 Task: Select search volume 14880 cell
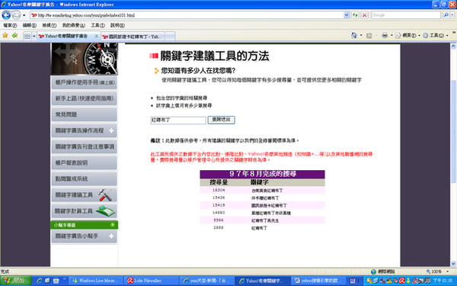coord(219,213)
